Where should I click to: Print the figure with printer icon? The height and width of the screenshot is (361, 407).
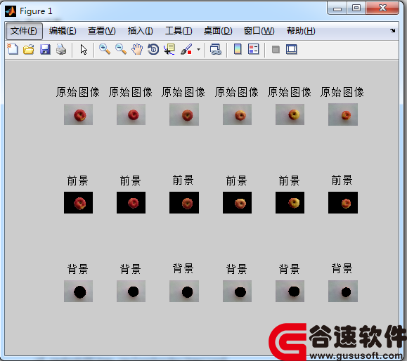point(61,49)
